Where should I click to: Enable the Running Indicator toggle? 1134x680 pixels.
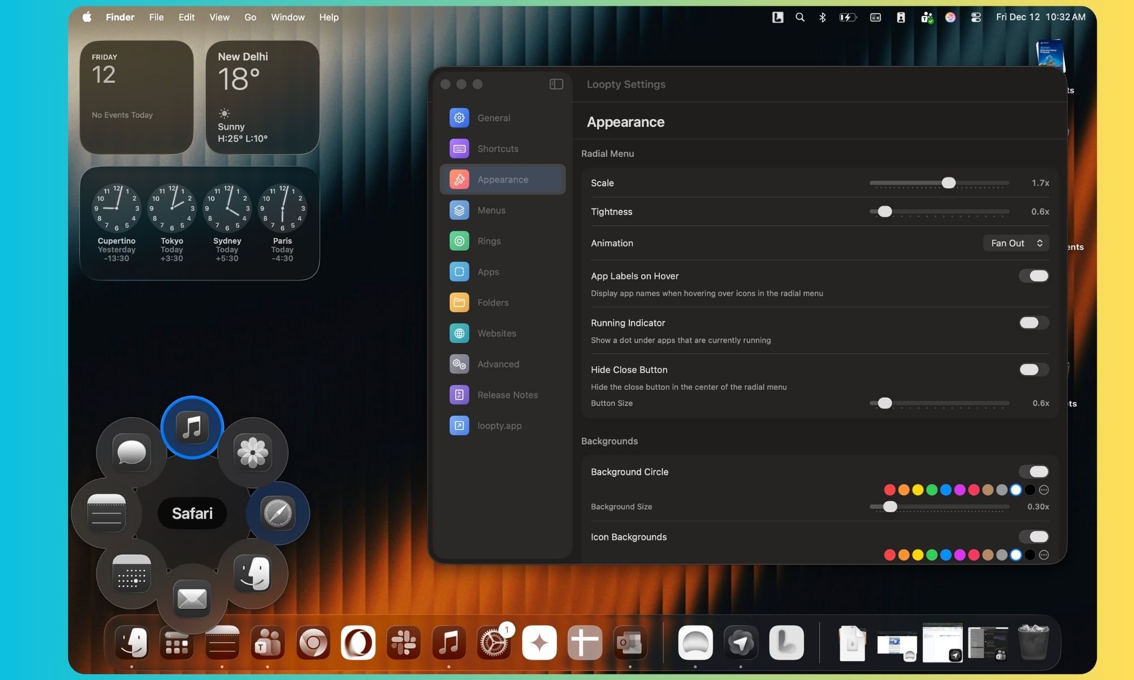tap(1033, 322)
